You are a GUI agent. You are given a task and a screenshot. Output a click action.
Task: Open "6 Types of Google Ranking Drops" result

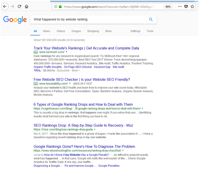pyautogui.click(x=83, y=104)
